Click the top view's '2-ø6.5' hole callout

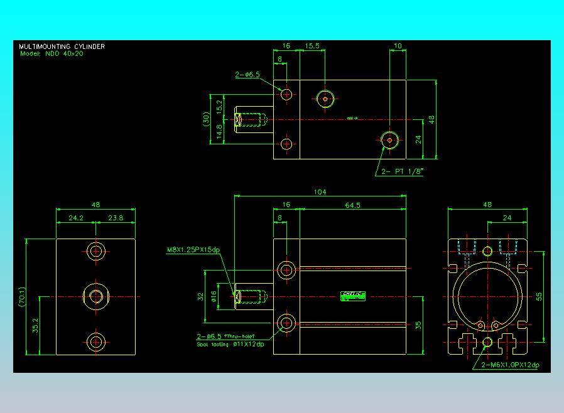pyautogui.click(x=247, y=75)
